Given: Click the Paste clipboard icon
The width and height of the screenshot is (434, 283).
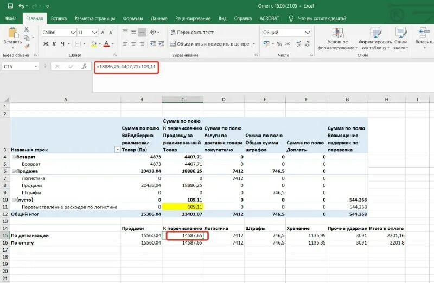Looking at the screenshot, I should click(12, 33).
